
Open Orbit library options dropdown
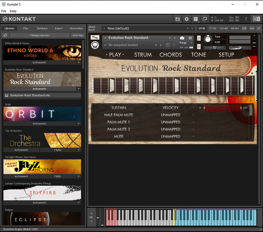pos(79,123)
